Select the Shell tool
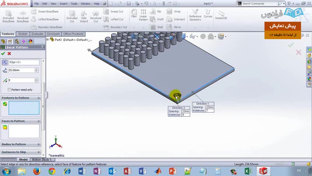This screenshot has width=312, height=176. coord(156,27)
